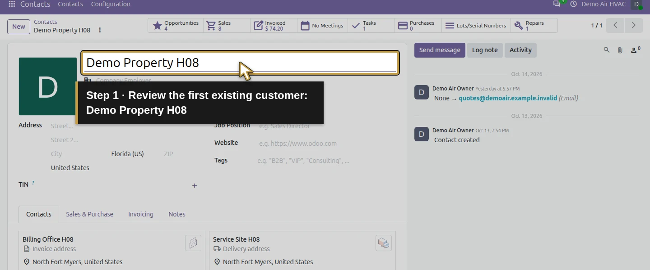Click Service Site H08 delivery avatar icon
650x270 pixels.
pos(384,243)
